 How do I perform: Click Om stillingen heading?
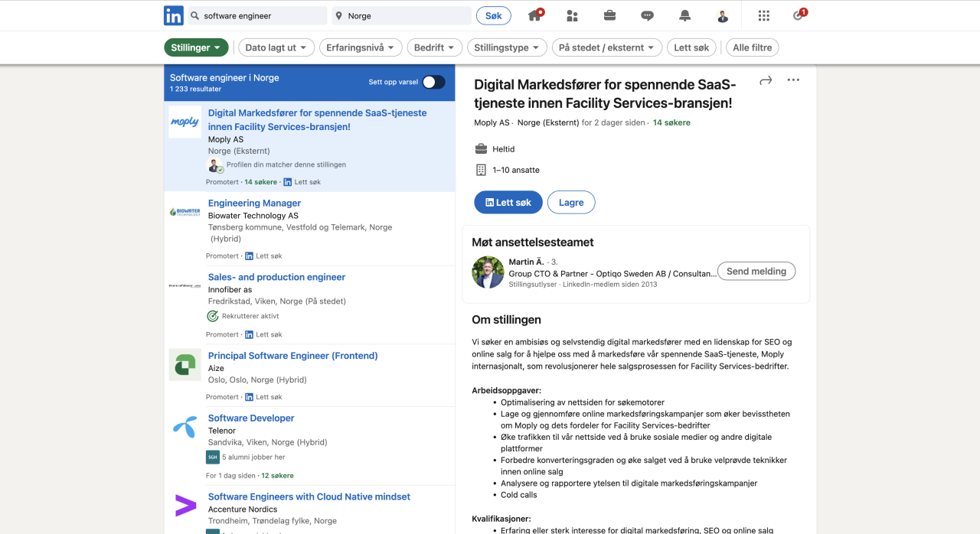[x=507, y=320]
